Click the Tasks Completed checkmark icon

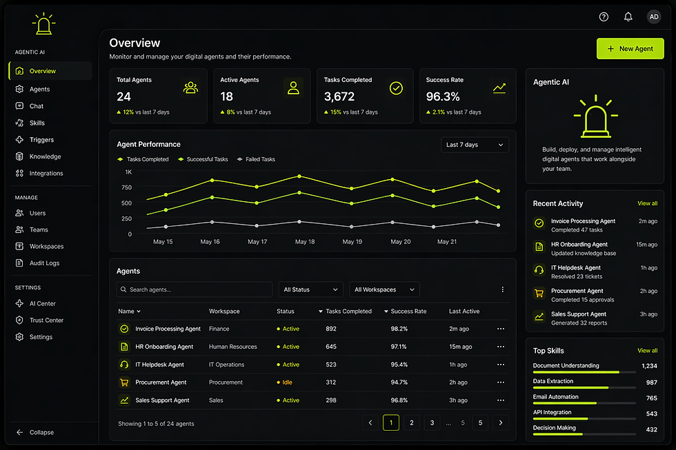(x=396, y=88)
